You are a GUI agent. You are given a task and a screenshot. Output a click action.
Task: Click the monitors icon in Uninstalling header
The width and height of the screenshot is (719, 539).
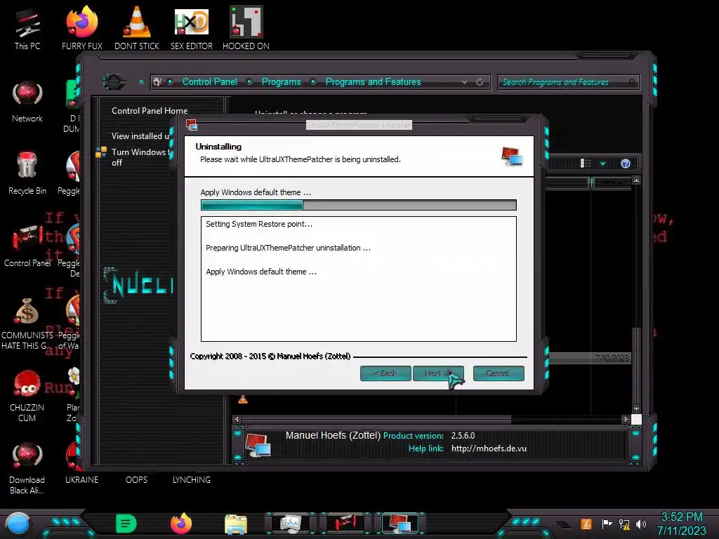tap(512, 156)
